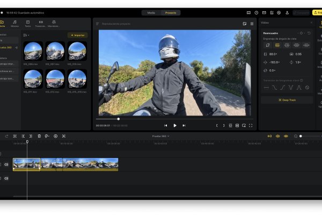The height and width of the screenshot is (215, 322).
Task: Jump to next frame in player
Action: 184,125
